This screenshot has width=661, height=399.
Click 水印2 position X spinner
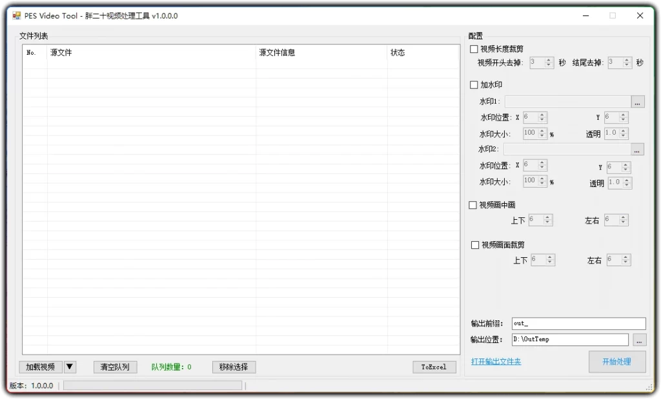535,165
